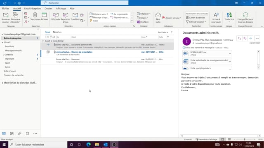This screenshot has height=148, width=264.
Task: Open the Par Date sort dropdown
Action: (163, 32)
